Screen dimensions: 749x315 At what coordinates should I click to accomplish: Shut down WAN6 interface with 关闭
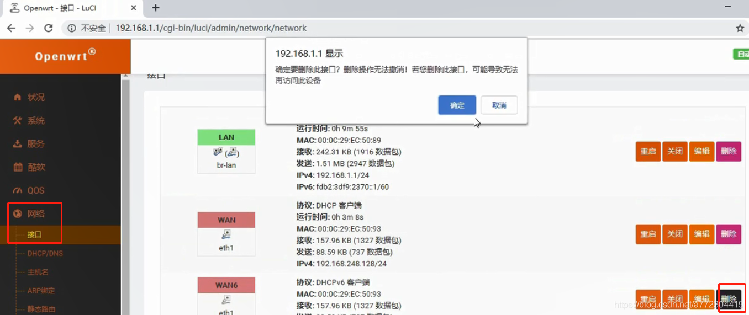coord(674,299)
